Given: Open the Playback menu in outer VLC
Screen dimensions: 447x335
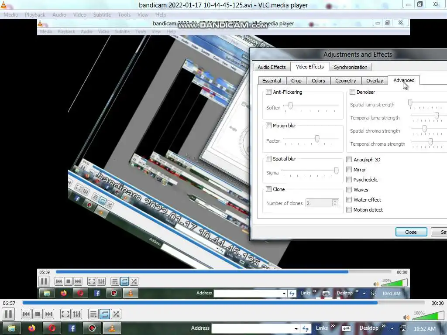Looking at the screenshot, I should 35,14.
